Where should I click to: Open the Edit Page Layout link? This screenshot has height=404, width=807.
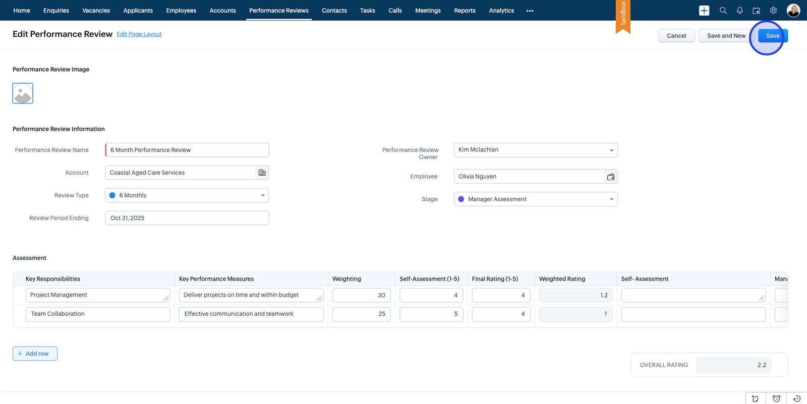[x=139, y=34]
